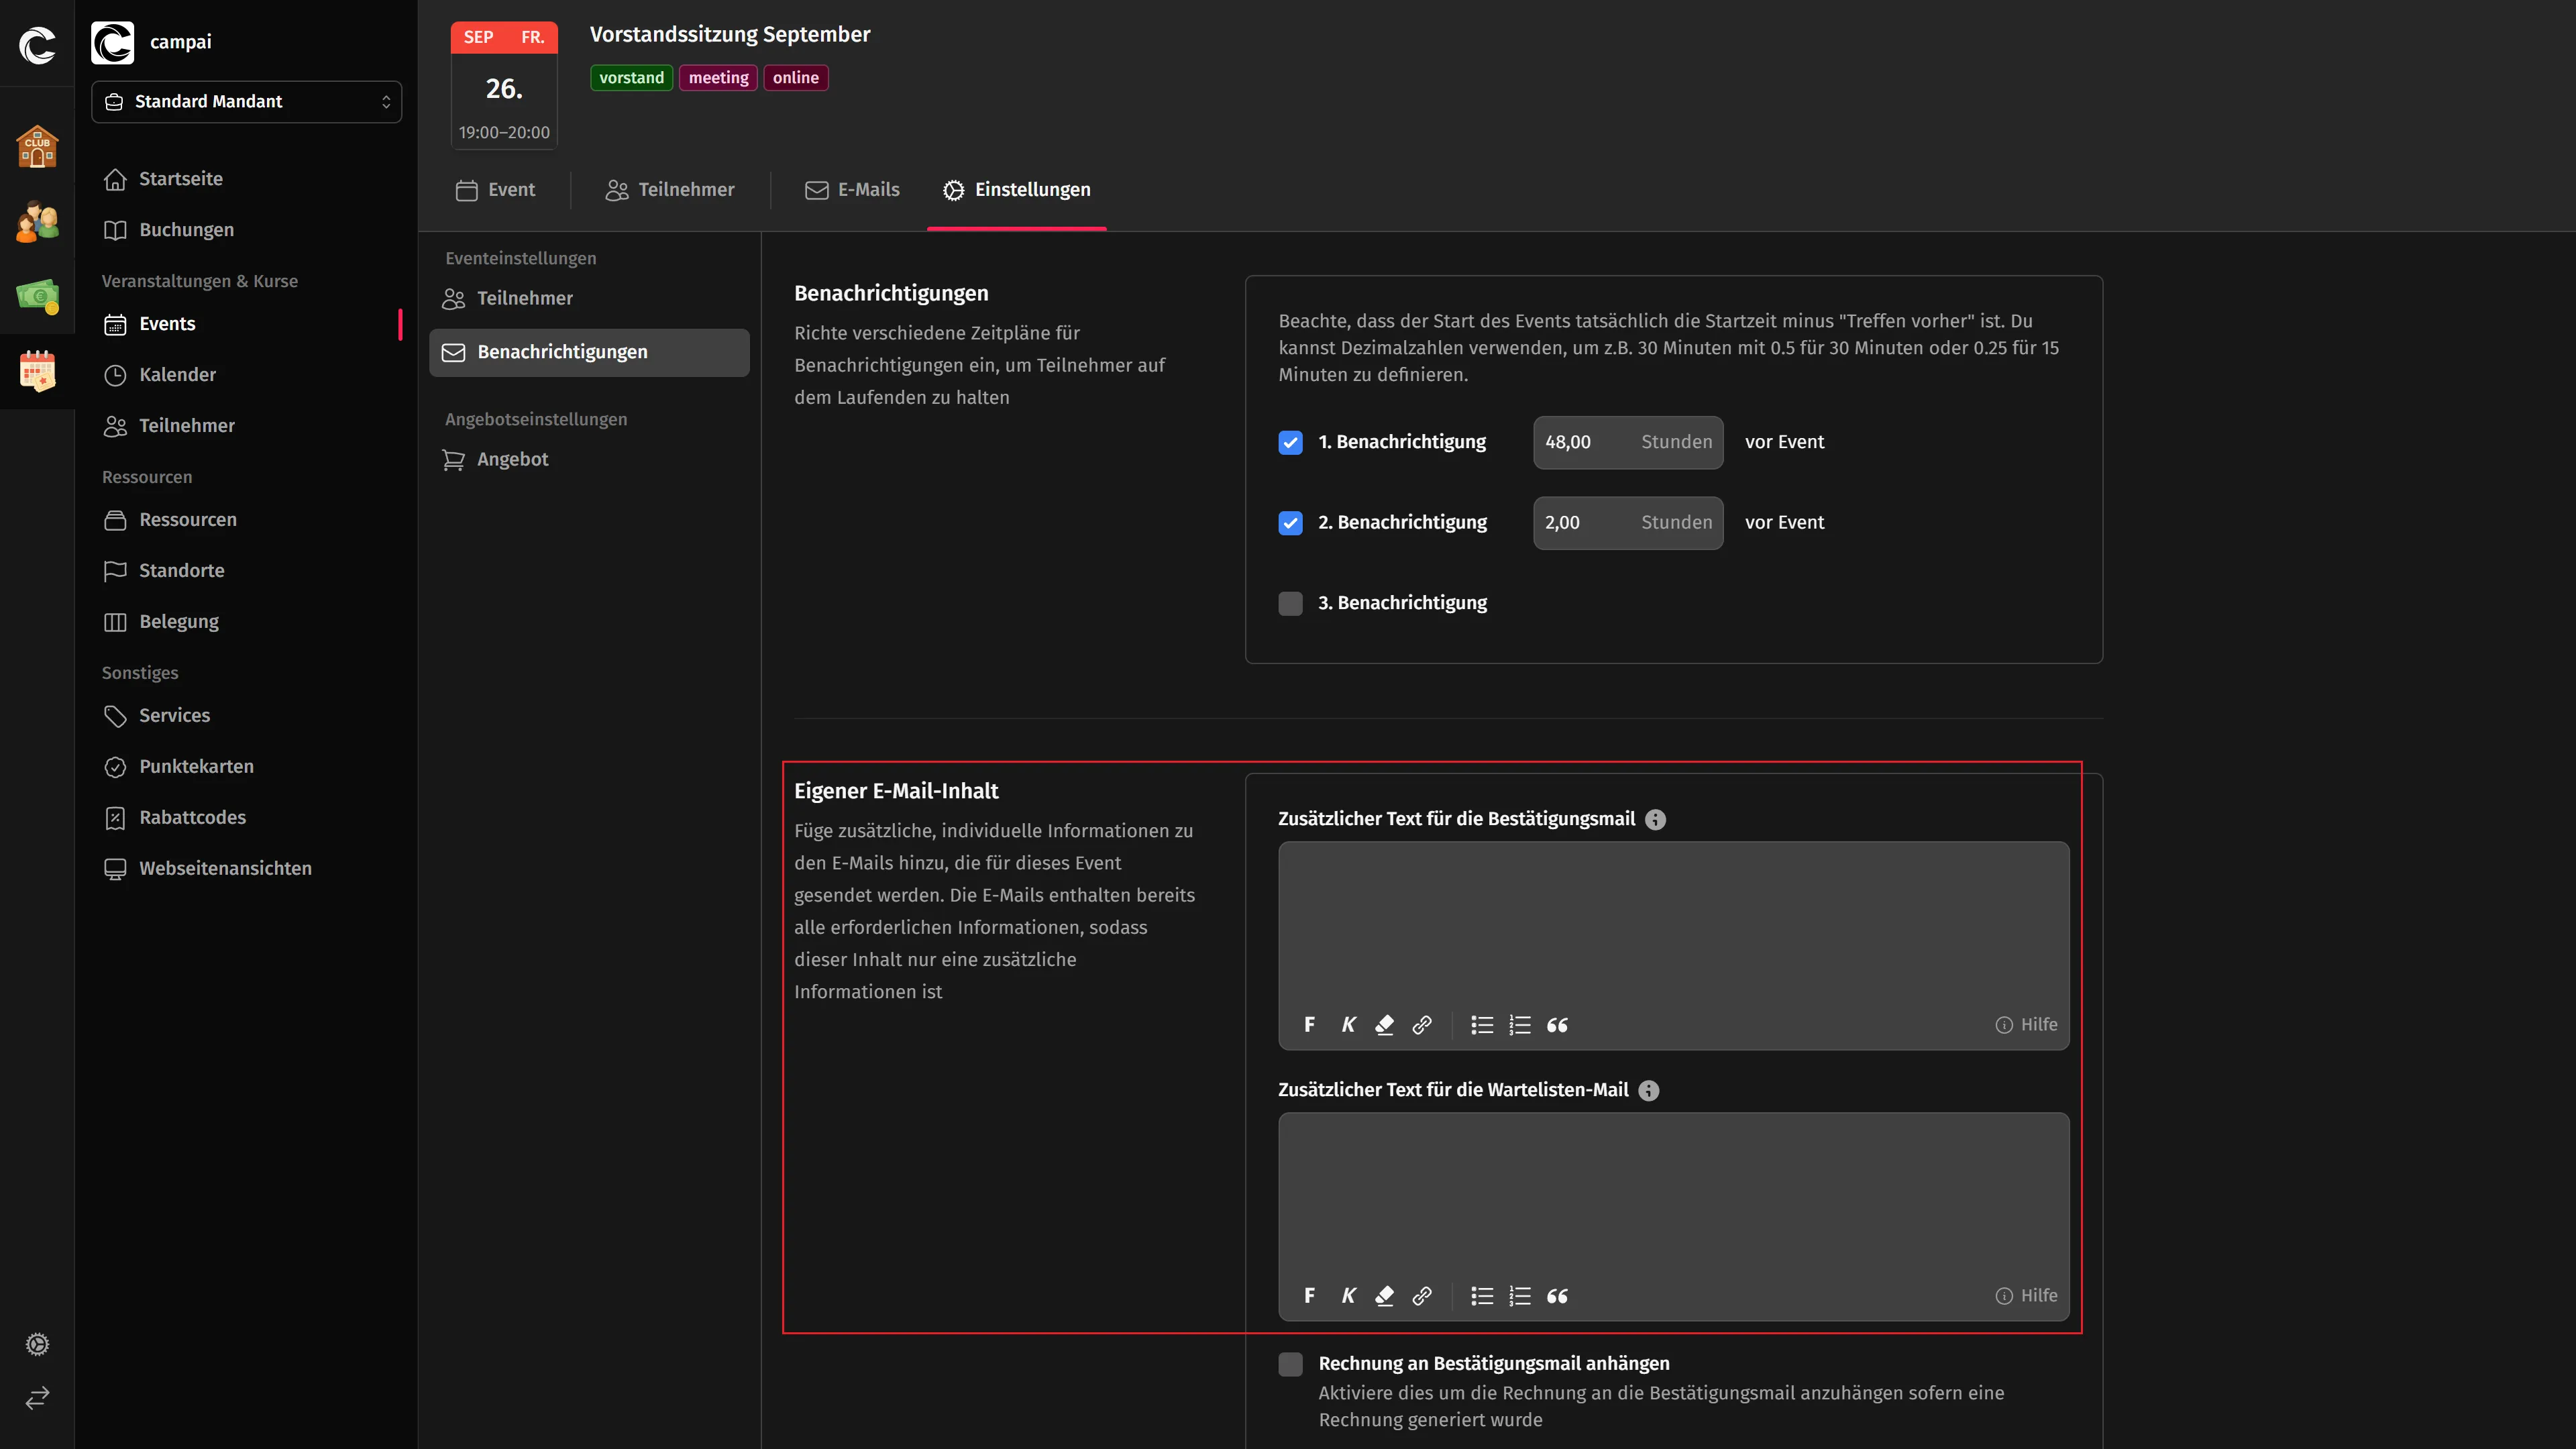Bullet list icon in Bestätigungsmail editor

click(1482, 1025)
